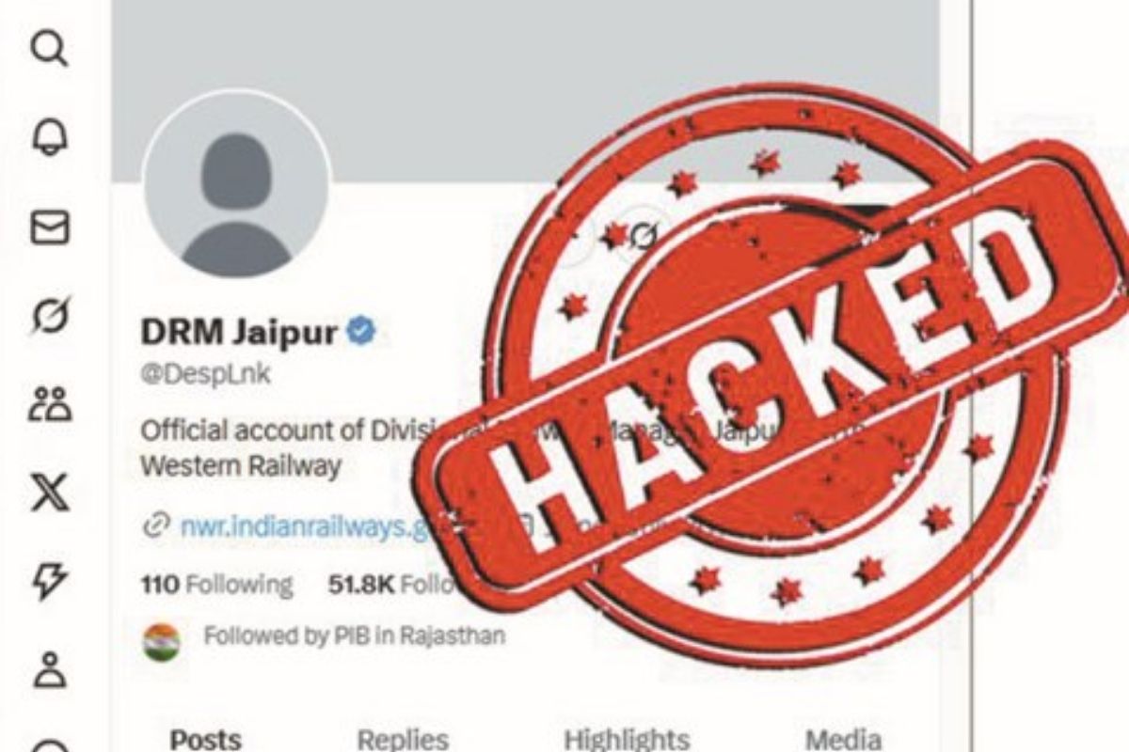Open the Highlights tab
Viewport: 1129px width, 752px height.
[x=627, y=739]
